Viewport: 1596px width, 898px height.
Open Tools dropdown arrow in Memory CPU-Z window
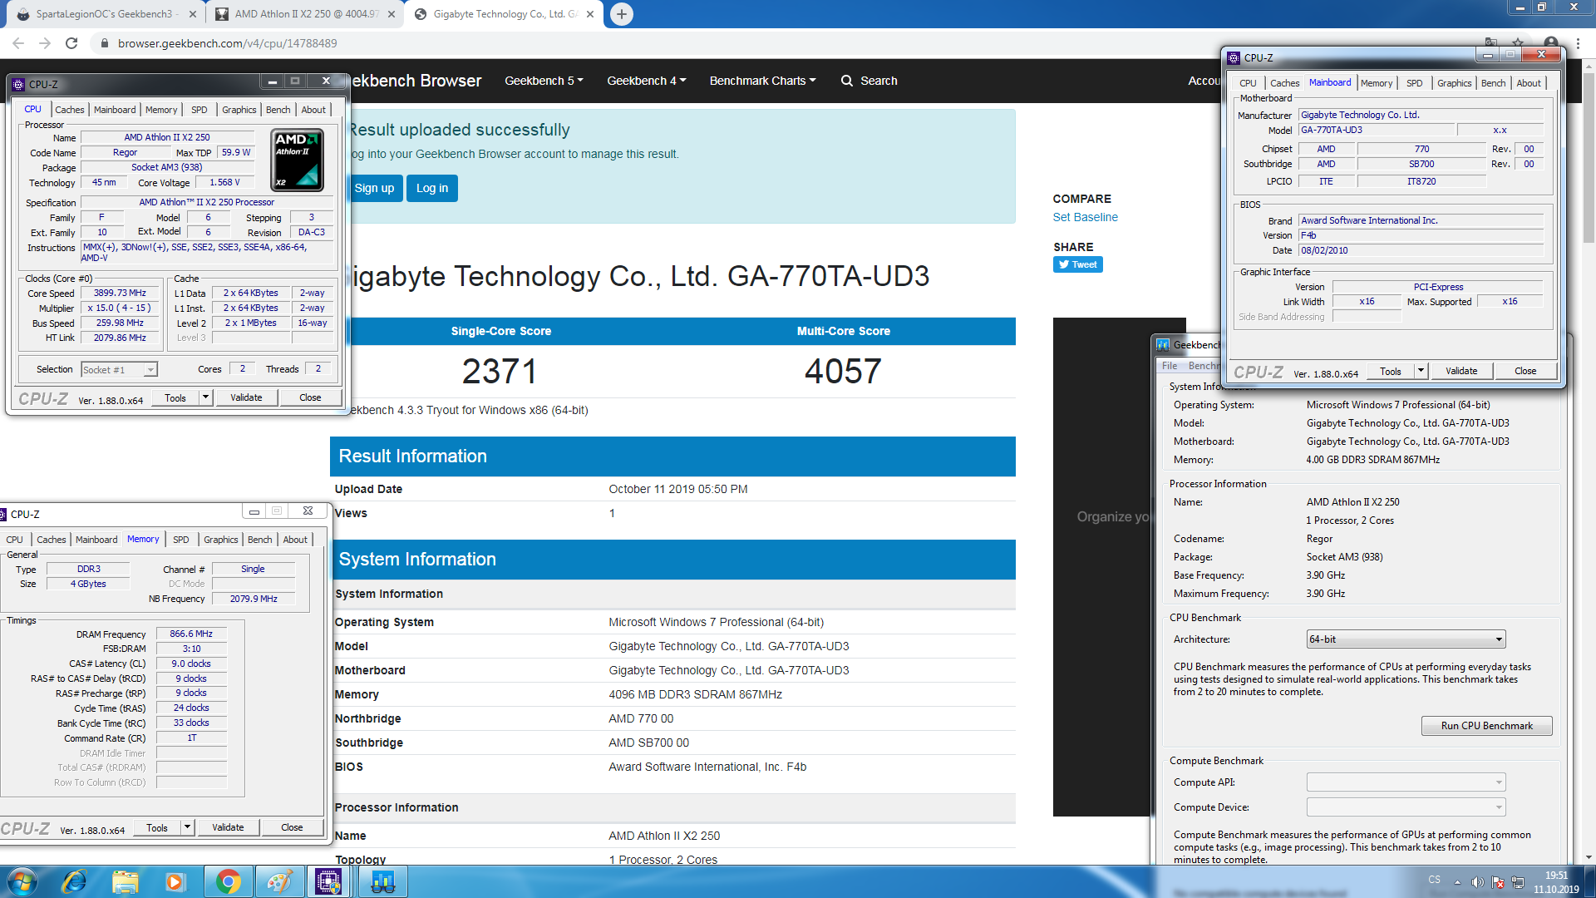coord(187,827)
